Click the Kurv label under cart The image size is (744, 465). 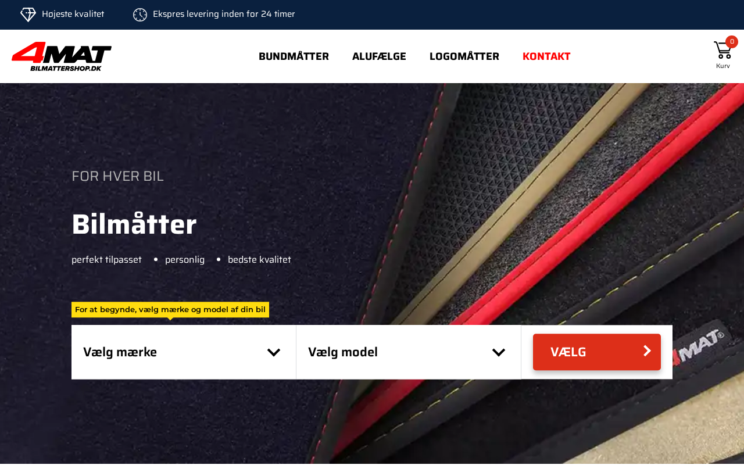point(723,66)
